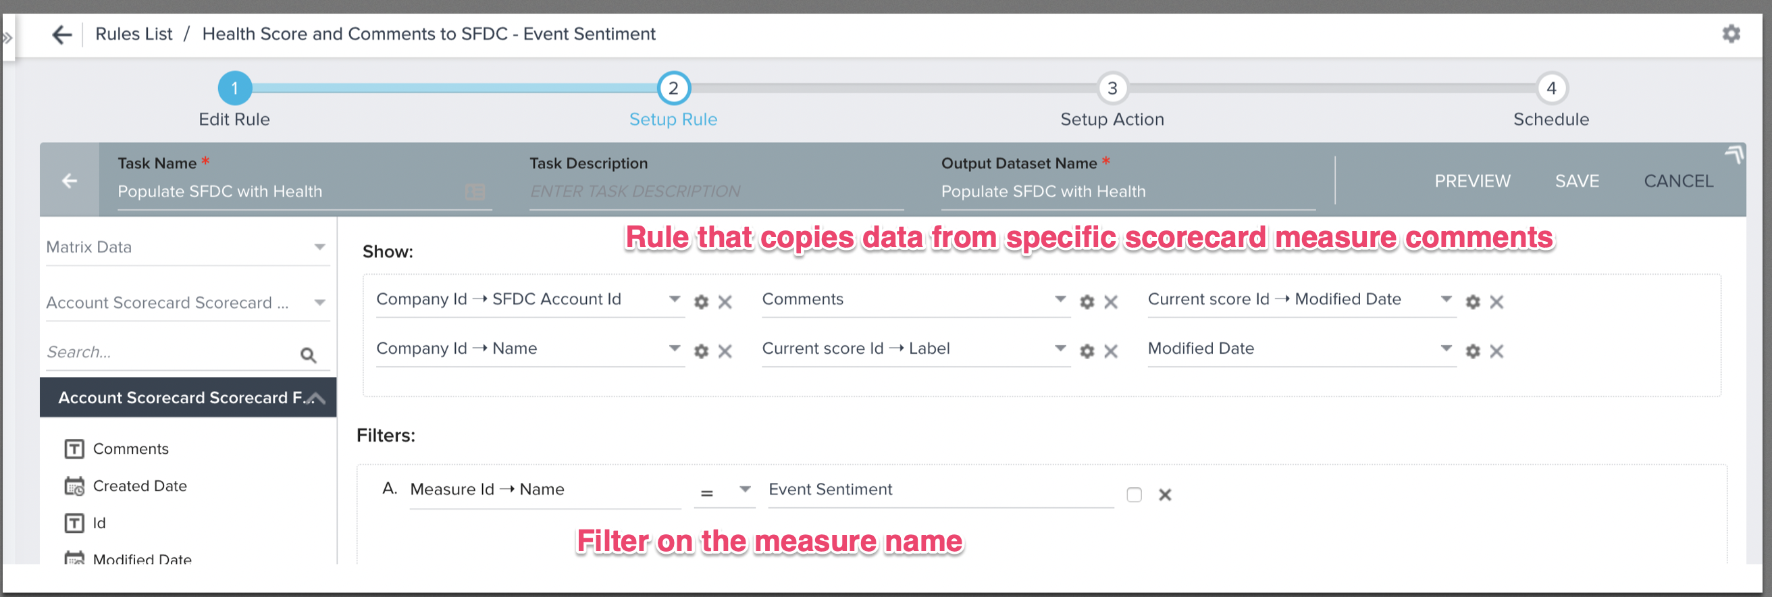Remove the Comments show field
This screenshot has height=597, width=1772.
click(x=1111, y=302)
